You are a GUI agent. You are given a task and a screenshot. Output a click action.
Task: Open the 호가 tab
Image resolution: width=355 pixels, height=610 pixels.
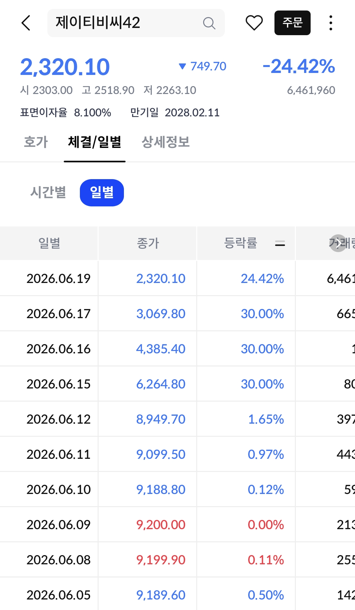coord(36,142)
